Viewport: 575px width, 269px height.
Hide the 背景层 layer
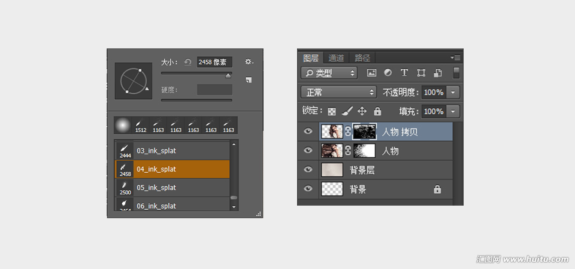tap(308, 169)
